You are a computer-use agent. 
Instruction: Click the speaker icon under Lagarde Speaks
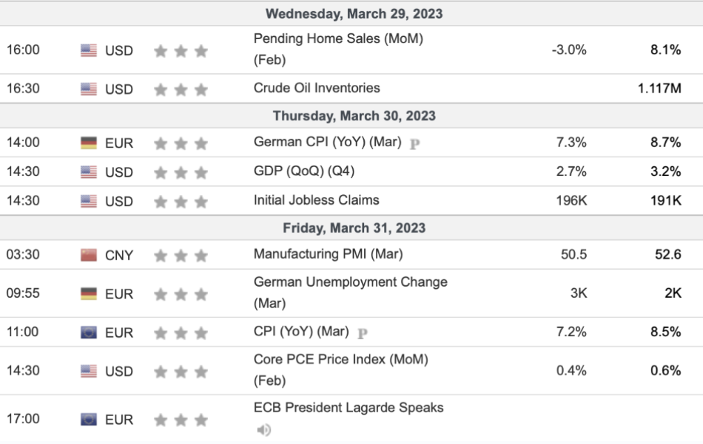coord(264,430)
